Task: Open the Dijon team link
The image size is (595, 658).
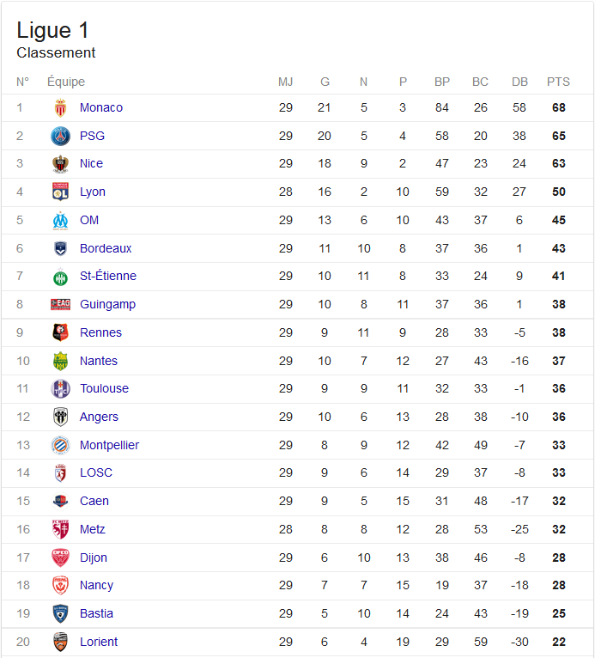Action: pyautogui.click(x=94, y=557)
